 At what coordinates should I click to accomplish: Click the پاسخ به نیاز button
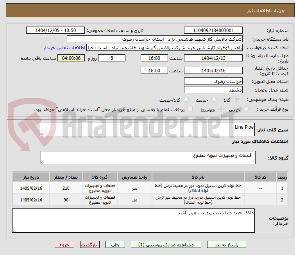coord(227,245)
